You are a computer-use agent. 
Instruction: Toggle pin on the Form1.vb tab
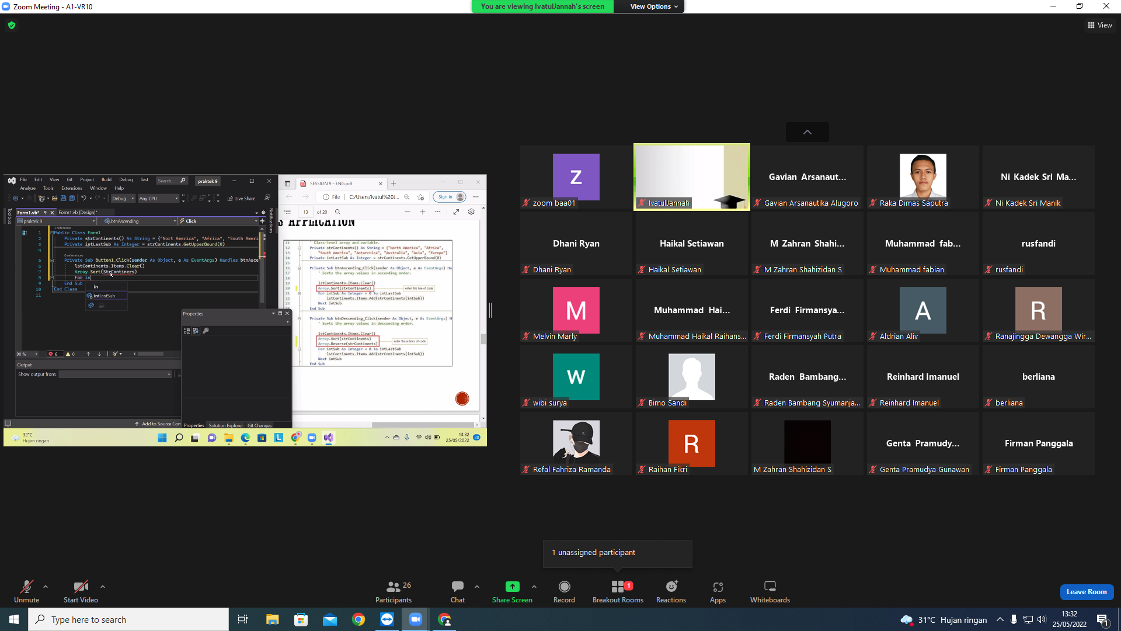click(x=45, y=213)
